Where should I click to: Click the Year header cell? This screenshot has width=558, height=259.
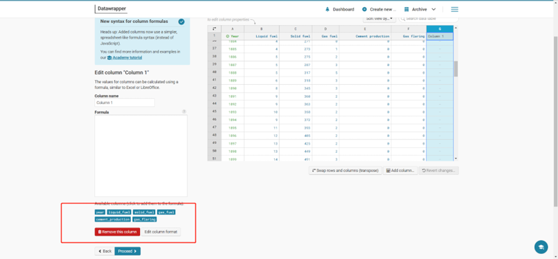232,36
